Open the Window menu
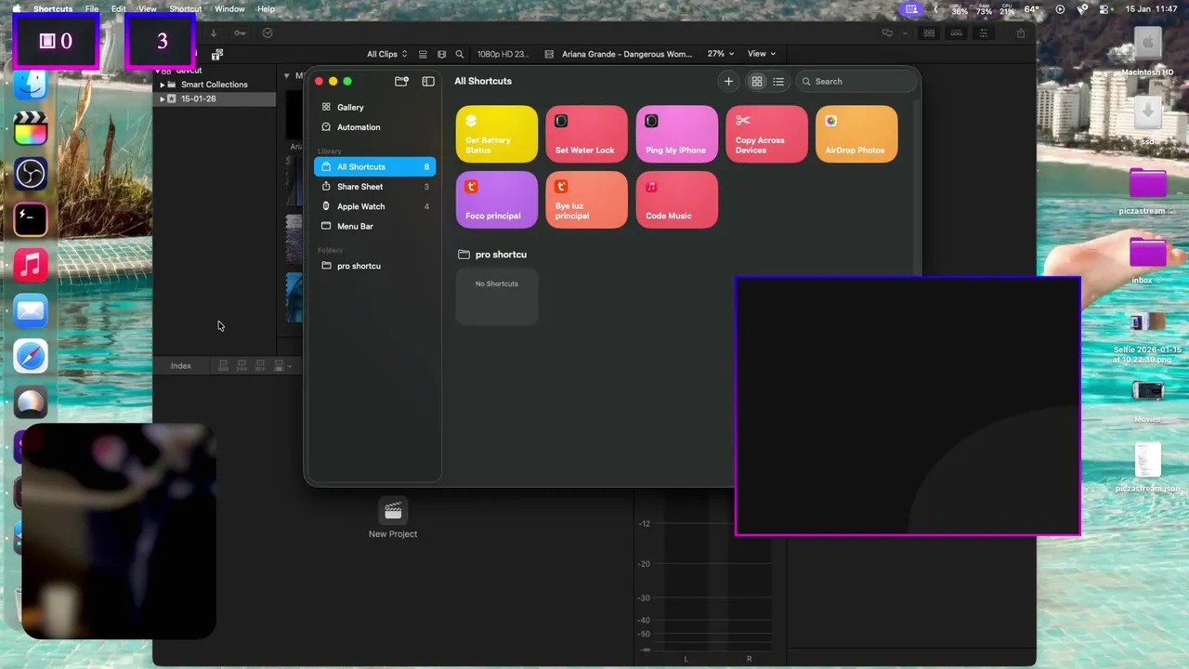This screenshot has height=669, width=1189. pyautogui.click(x=229, y=8)
